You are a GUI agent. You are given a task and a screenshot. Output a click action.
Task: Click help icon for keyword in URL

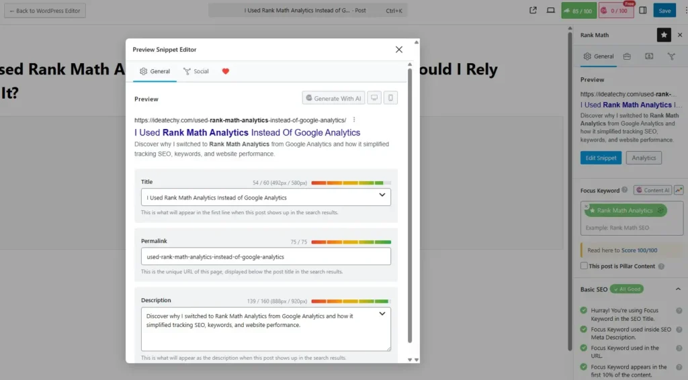point(679,348)
